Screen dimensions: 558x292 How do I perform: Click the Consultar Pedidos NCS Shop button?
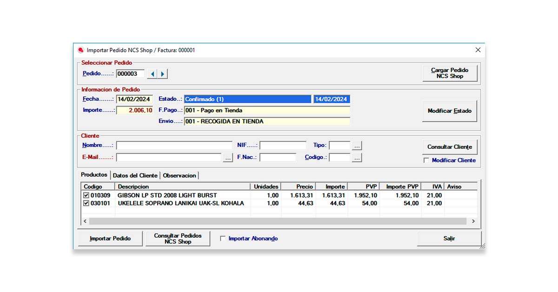pyautogui.click(x=178, y=239)
